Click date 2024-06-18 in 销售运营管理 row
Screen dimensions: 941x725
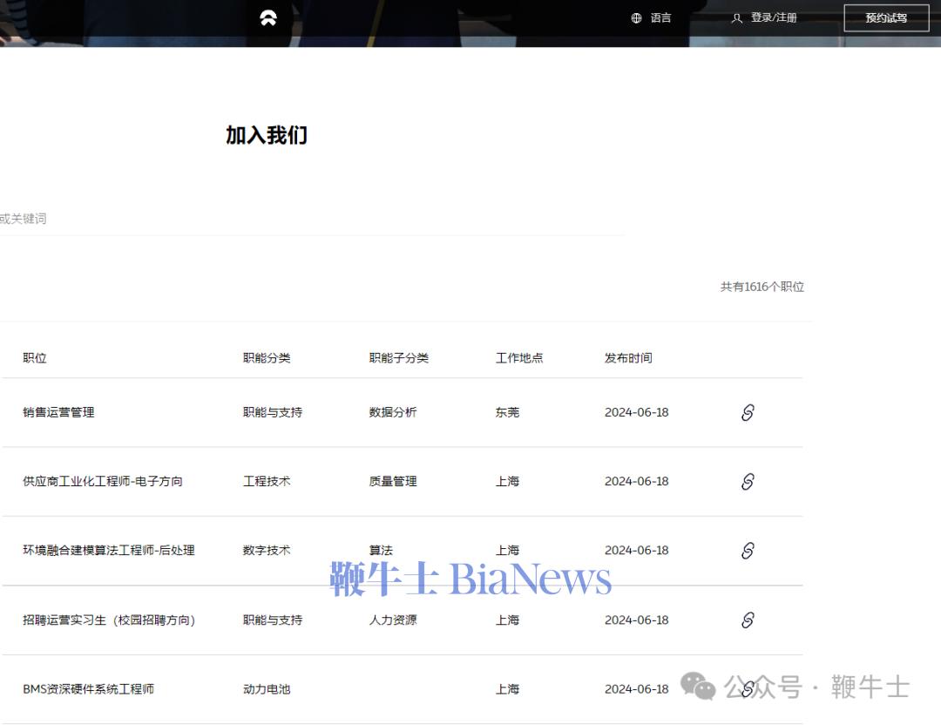[636, 412]
